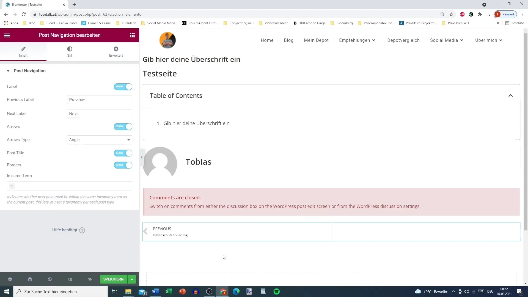Click the previous post arrow in preview
The image size is (528, 297).
pos(145,232)
